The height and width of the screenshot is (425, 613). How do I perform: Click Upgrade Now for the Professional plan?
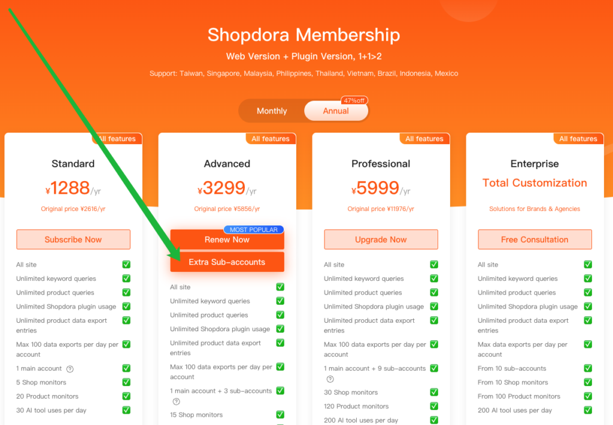click(381, 240)
